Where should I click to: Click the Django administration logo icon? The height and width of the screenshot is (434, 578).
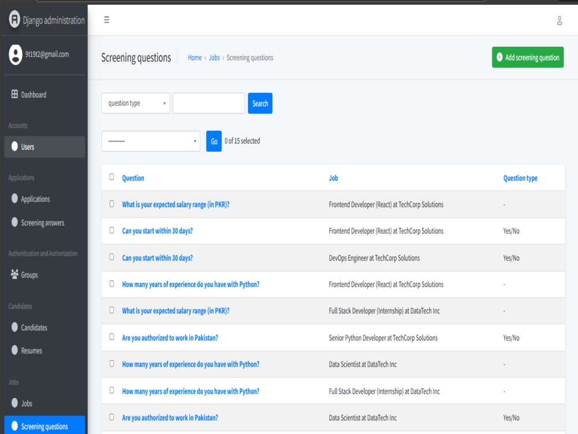pos(14,19)
